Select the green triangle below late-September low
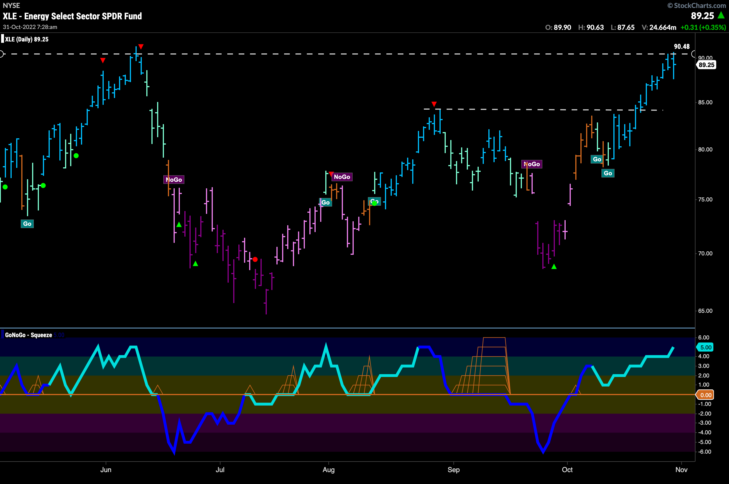 click(554, 266)
